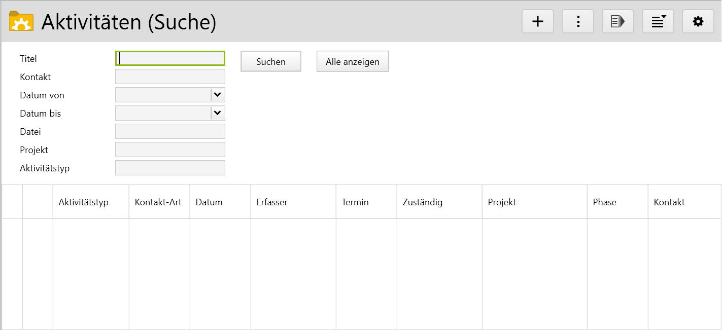
Task: Click the Projekt filter field
Action: (x=170, y=150)
